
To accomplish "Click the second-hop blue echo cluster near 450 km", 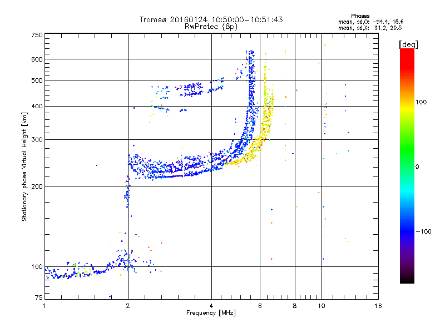I will click(191, 89).
